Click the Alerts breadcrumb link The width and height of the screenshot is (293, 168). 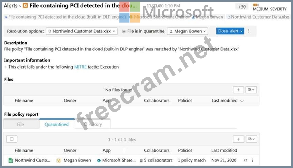click(11, 5)
